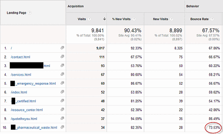Select total % new visits 90.43%
This screenshot has width=223, height=134.
[x=133, y=30]
